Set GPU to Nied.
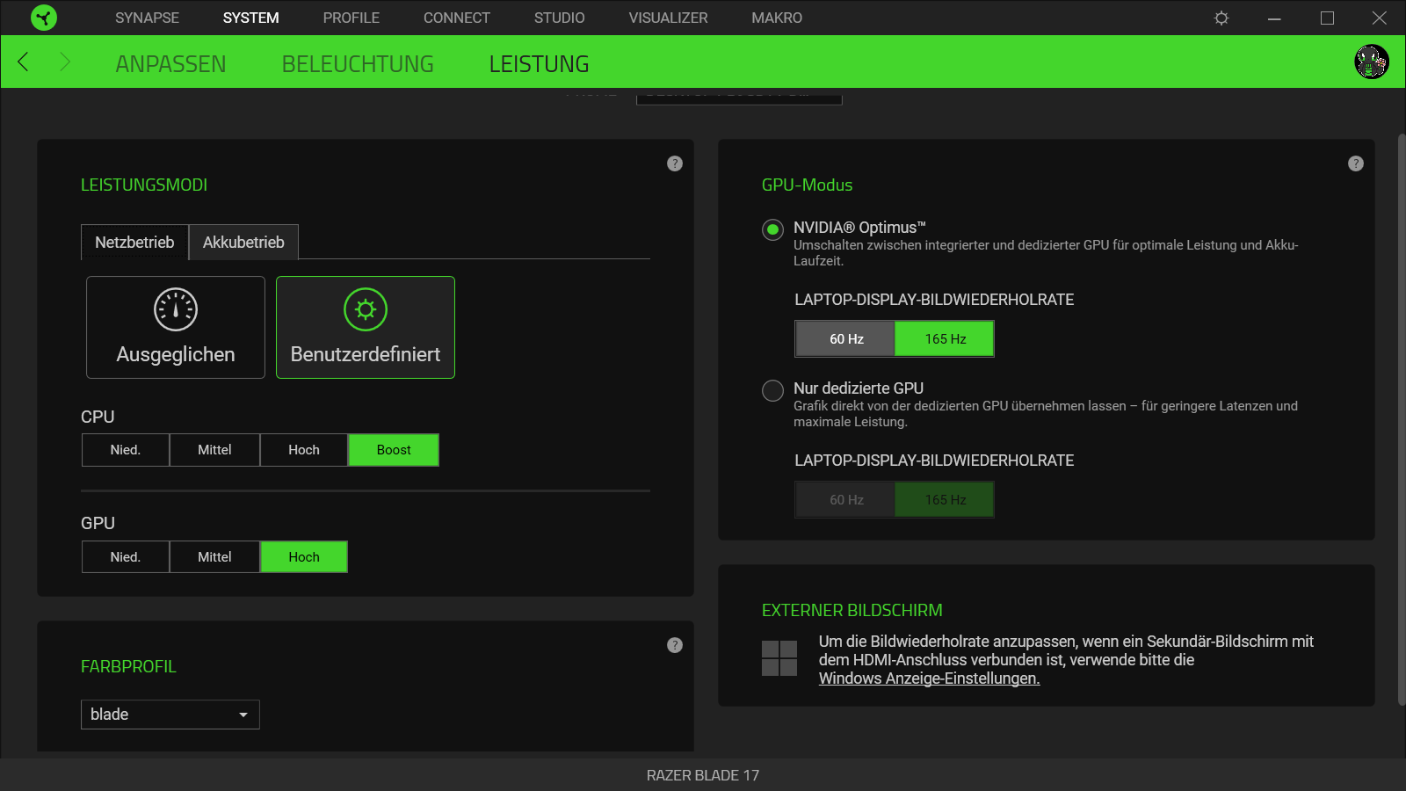The image size is (1406, 791). click(126, 557)
